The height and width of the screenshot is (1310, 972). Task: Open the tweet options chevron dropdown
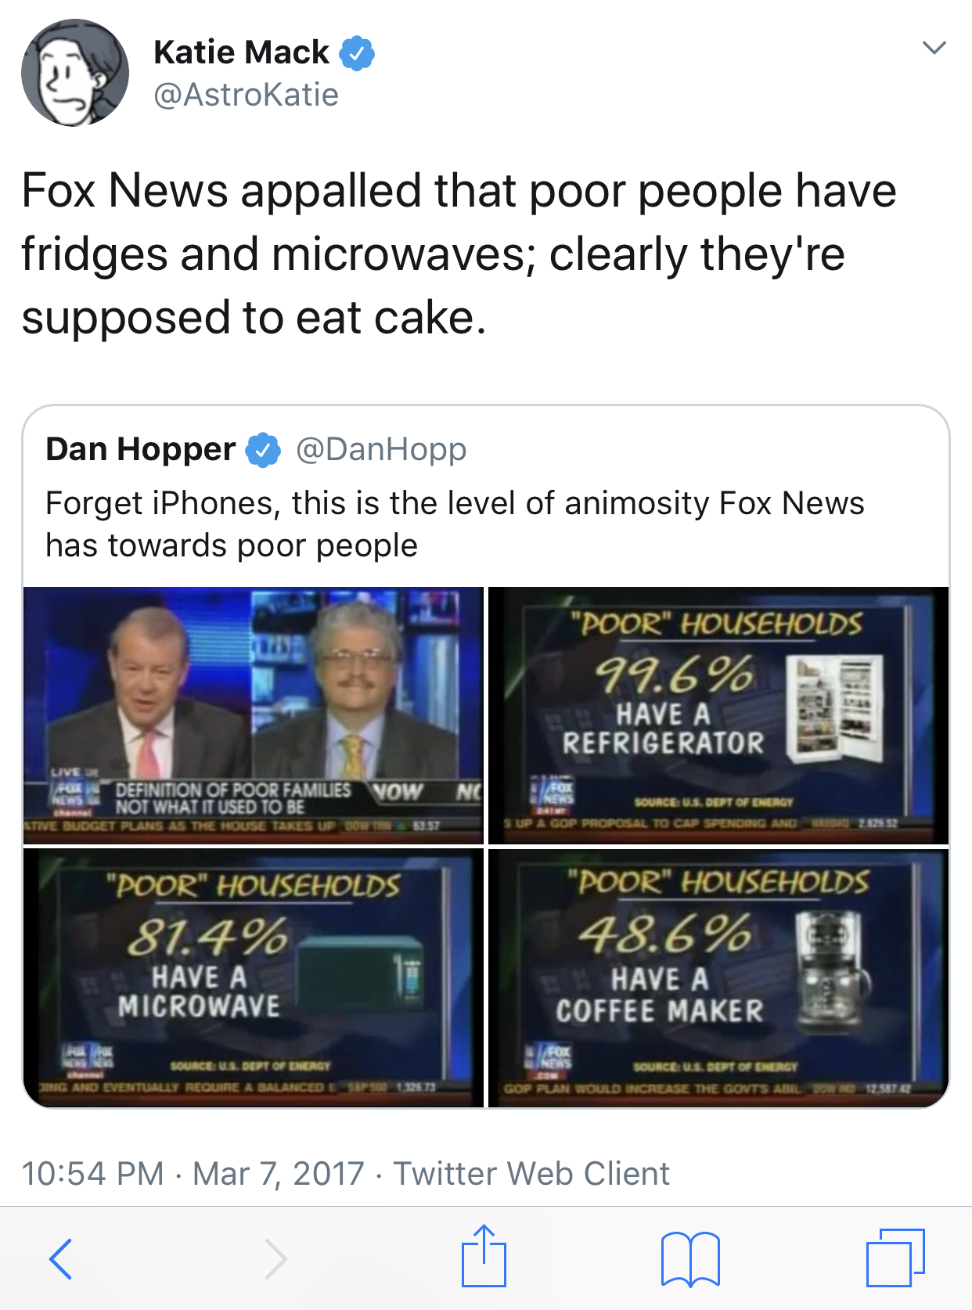point(934,48)
